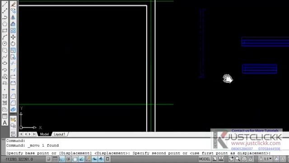Select the Rectangle draw tool
The height and width of the screenshot is (163, 289).
[5, 30]
